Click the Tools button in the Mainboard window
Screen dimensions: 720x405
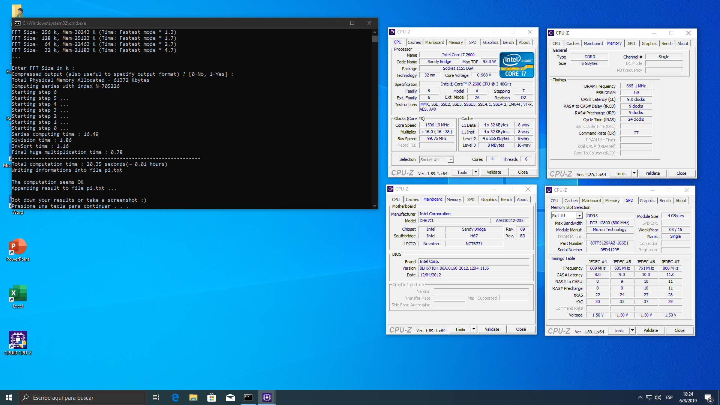tap(460, 329)
